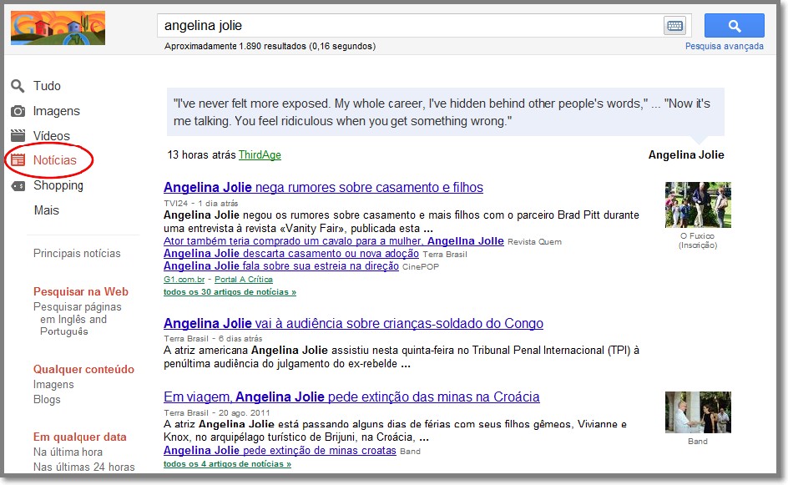This screenshot has width=788, height=485.
Task: Click the 'Terra Brasil - 6 dias atrás' source line
Action: pos(213,339)
